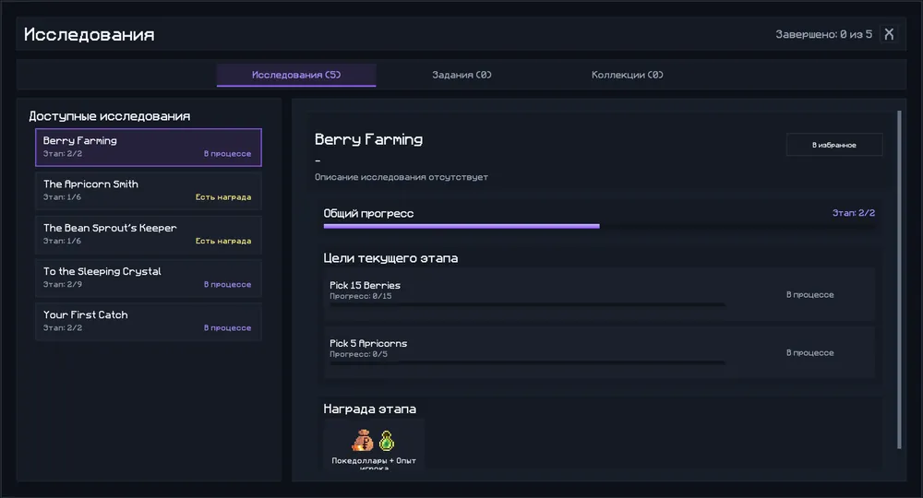Click the Покедоллары + Опыт reward tile
The width and height of the screenshot is (923, 498).
pos(374,445)
